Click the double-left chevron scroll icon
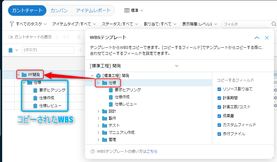Viewport: 277px width, 162px height. pyautogui.click(x=79, y=37)
